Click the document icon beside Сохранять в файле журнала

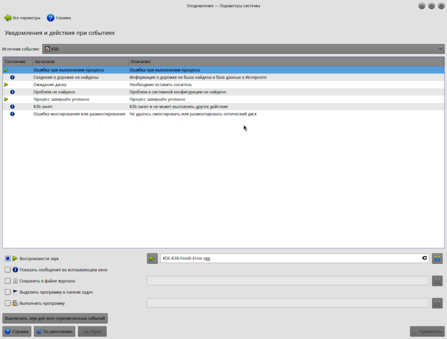click(x=15, y=281)
